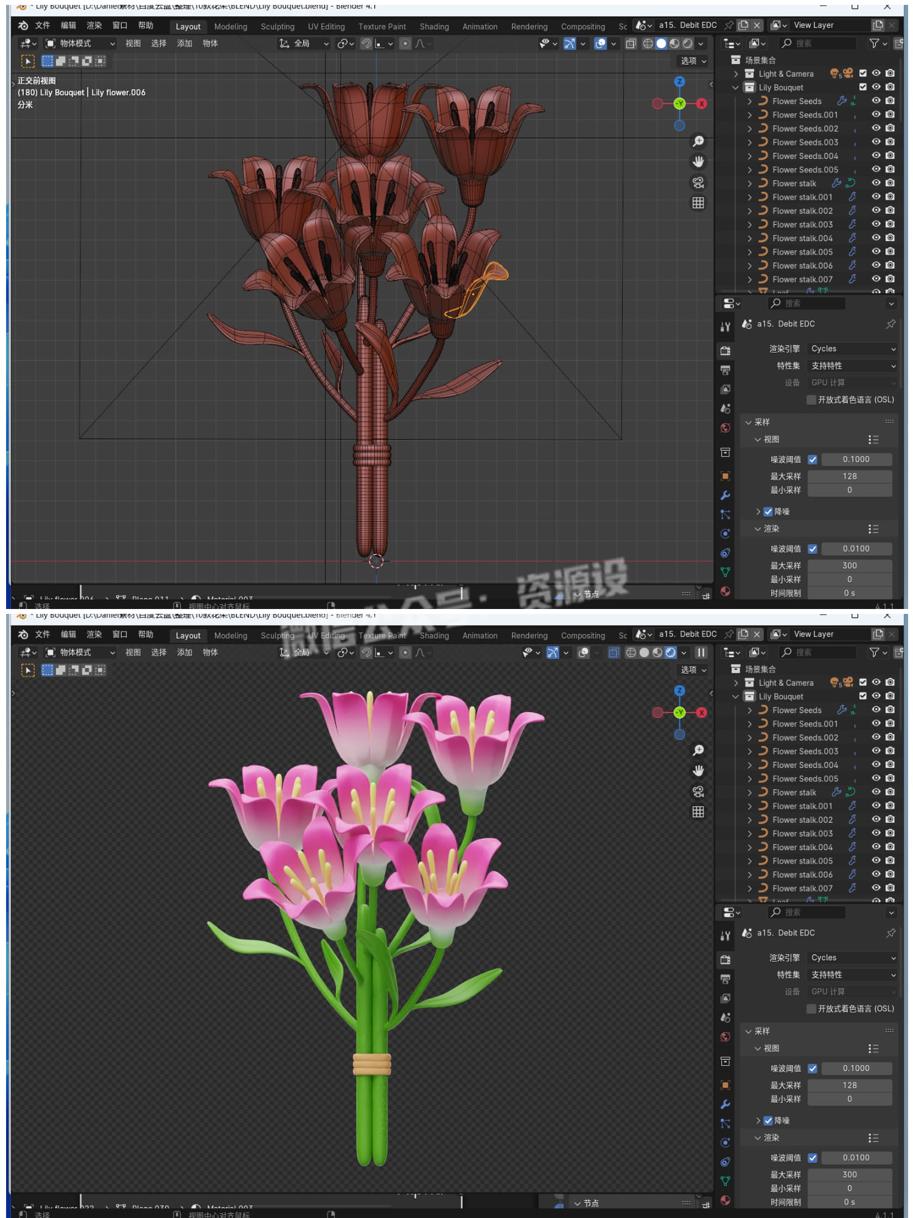Click the pan hand icon in the rendered viewport
Viewport: 913px width, 1218px height.
(698, 770)
